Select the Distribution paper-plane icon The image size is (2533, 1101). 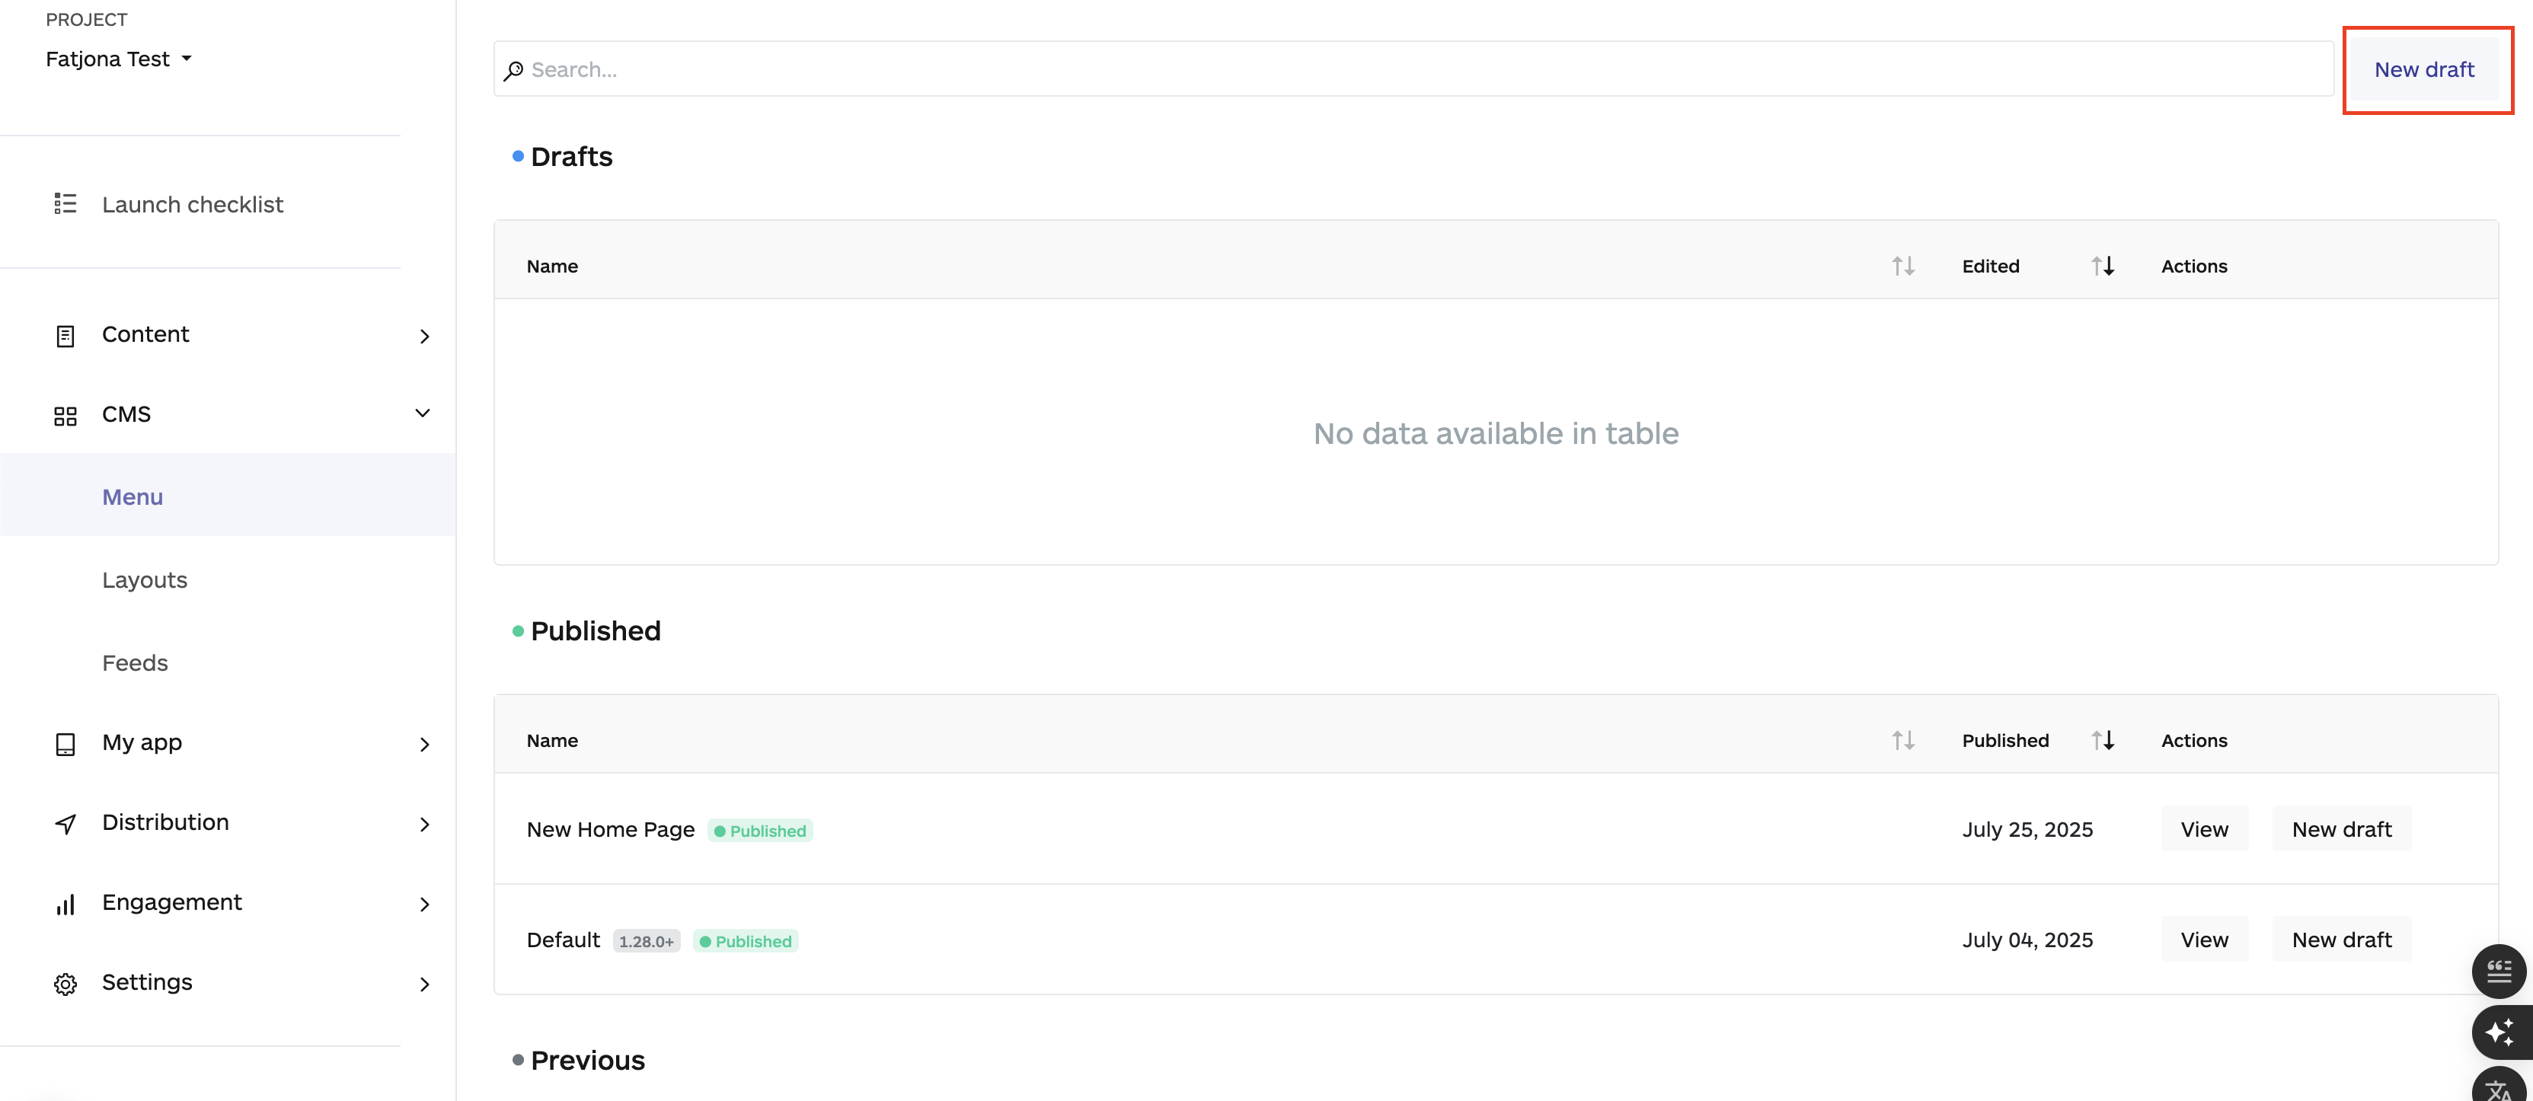65,823
